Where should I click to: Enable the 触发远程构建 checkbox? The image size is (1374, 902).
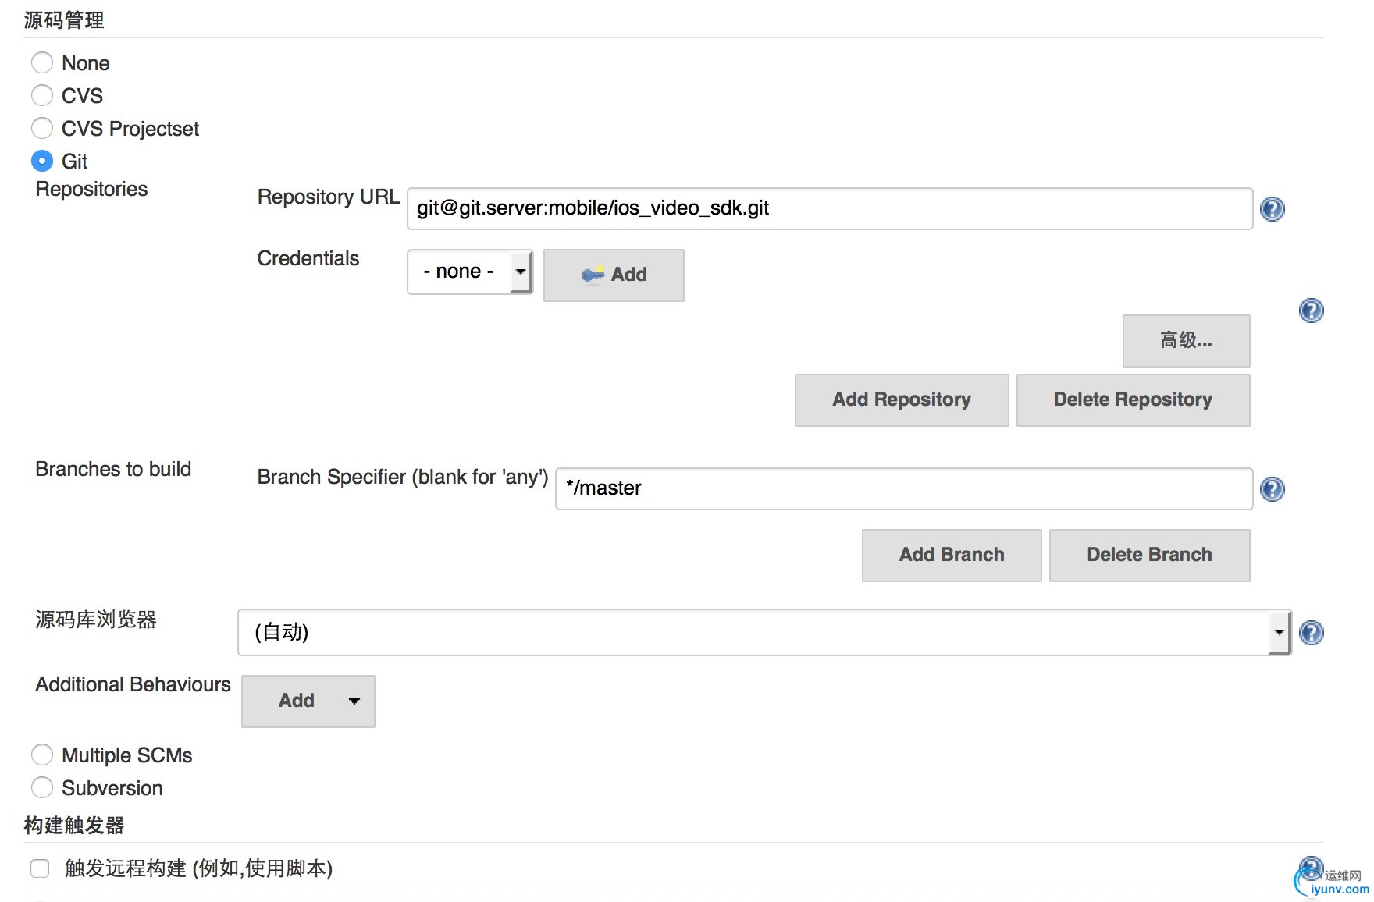40,868
